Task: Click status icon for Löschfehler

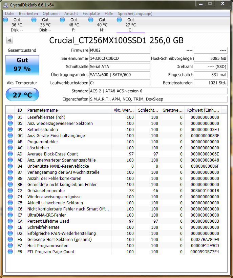Action: [x=10, y=148]
